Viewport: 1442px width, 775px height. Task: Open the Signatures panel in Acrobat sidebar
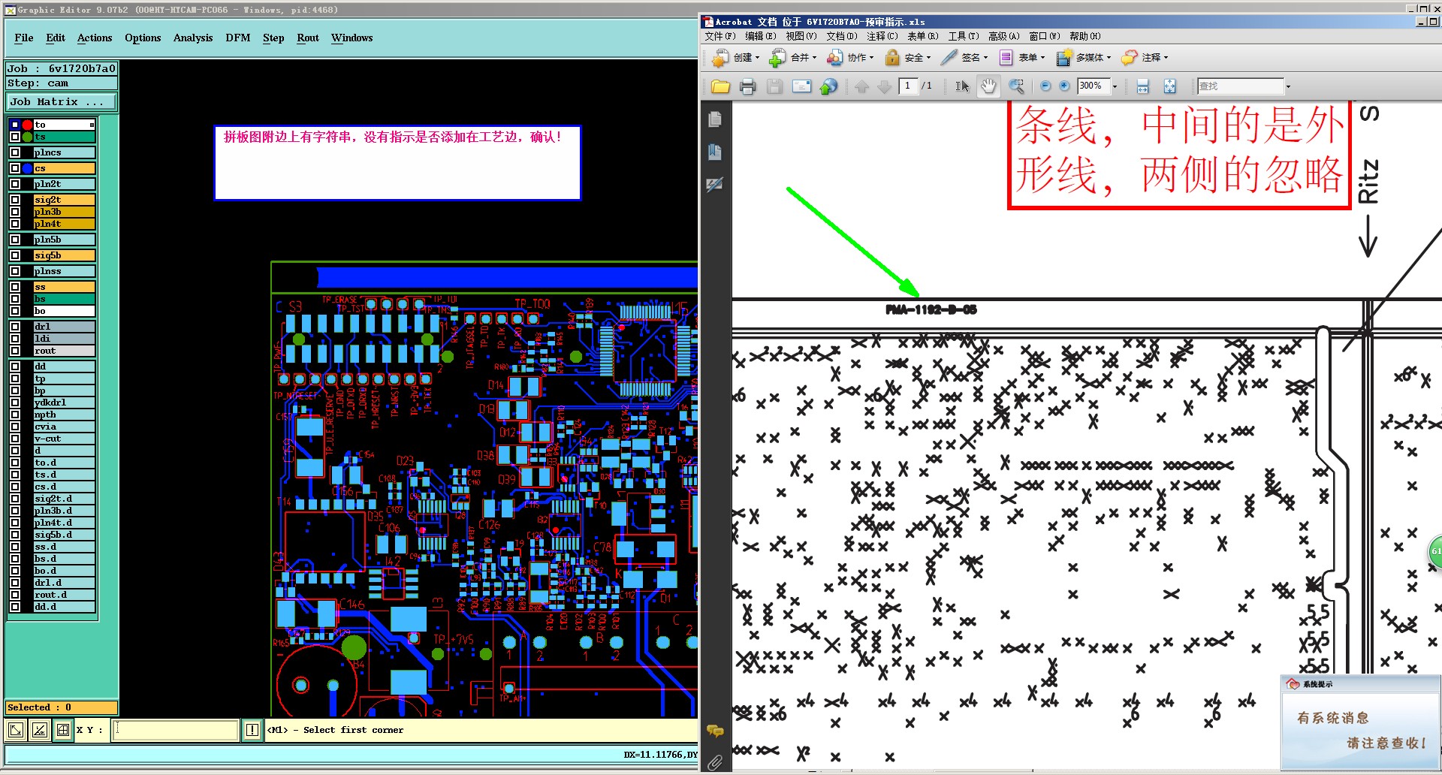tap(715, 185)
